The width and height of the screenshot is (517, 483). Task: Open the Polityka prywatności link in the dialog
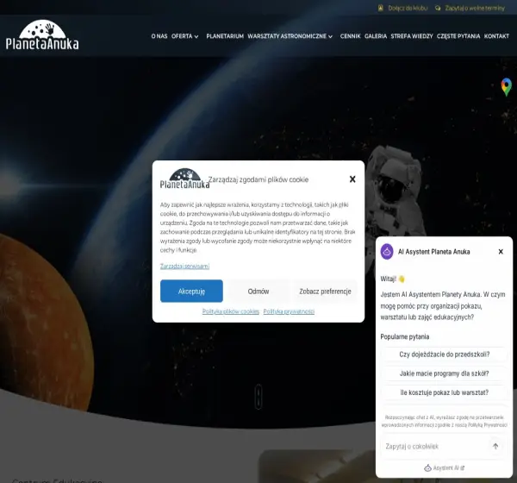pyautogui.click(x=289, y=311)
